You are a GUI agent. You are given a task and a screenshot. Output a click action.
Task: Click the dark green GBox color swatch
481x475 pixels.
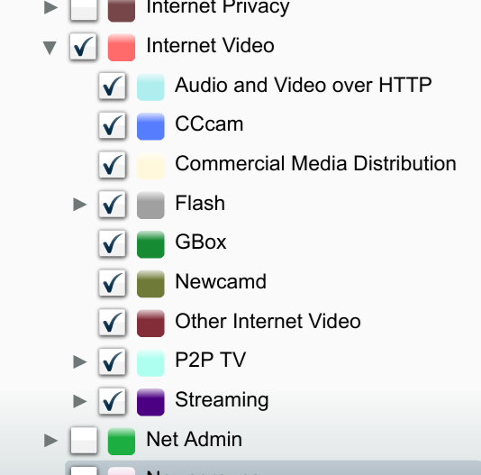click(x=150, y=245)
